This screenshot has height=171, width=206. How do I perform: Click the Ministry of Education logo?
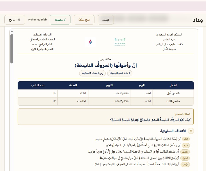coord(120,42)
